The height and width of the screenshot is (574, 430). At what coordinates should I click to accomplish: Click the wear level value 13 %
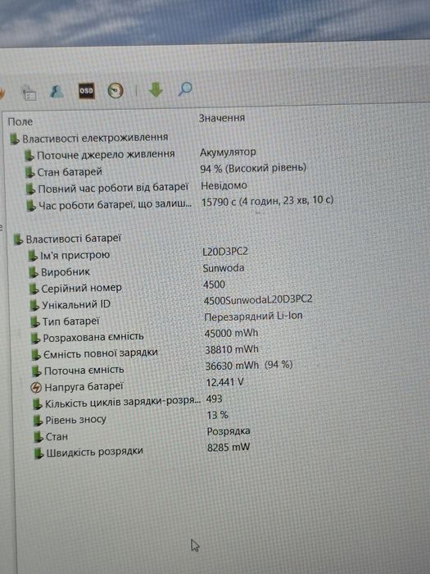pos(218,415)
